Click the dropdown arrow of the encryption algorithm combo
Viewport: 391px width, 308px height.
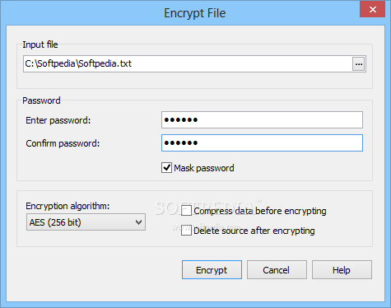tap(139, 222)
